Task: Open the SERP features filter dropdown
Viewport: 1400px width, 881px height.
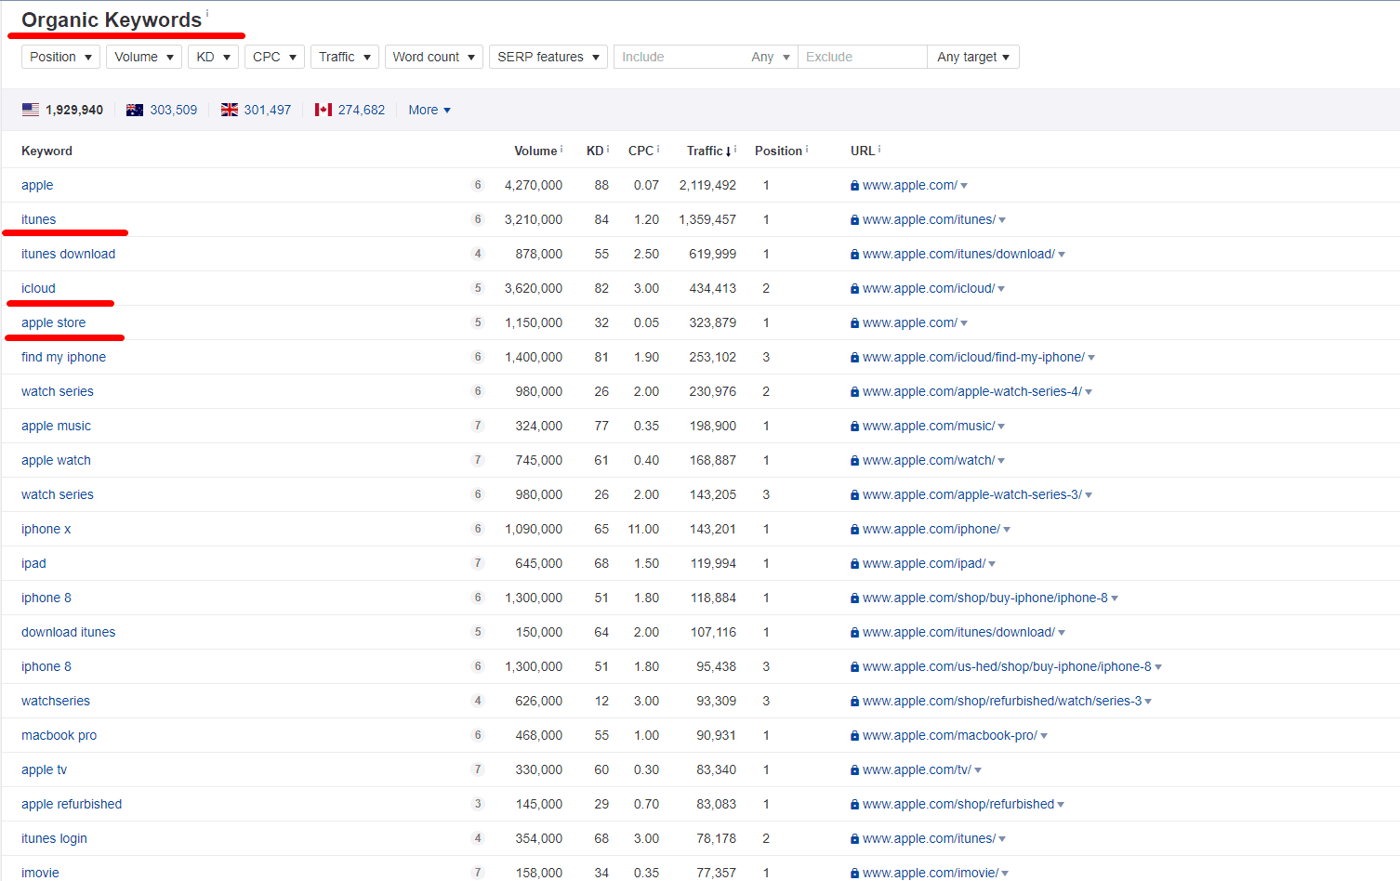Action: point(548,57)
